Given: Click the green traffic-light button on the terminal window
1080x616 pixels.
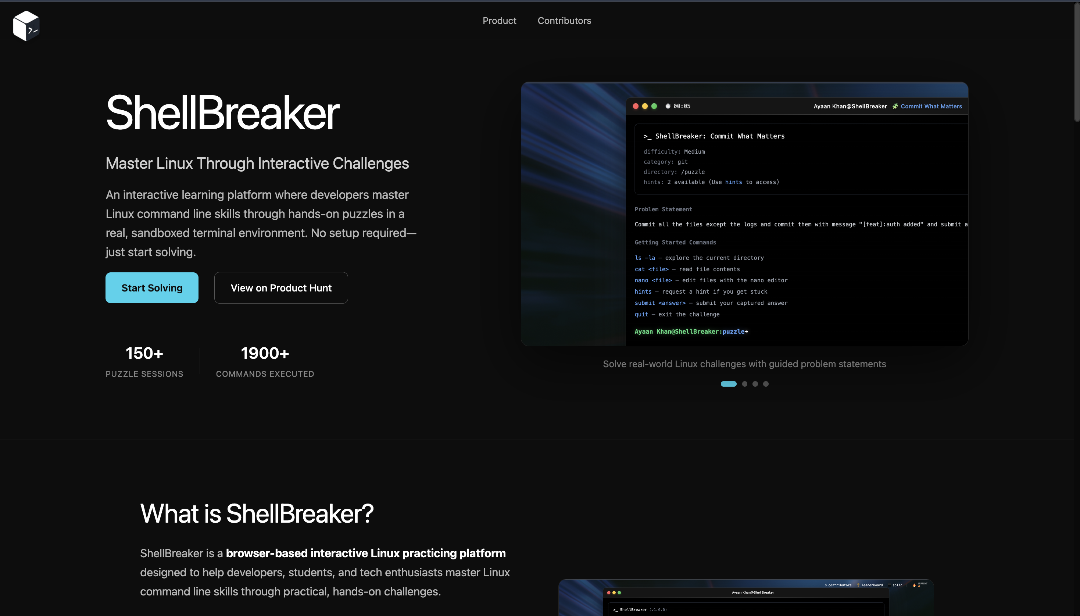Looking at the screenshot, I should [x=654, y=106].
